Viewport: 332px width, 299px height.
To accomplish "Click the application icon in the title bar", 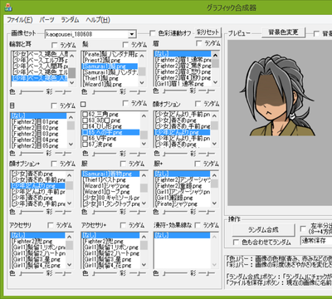I will (x=8, y=7).
